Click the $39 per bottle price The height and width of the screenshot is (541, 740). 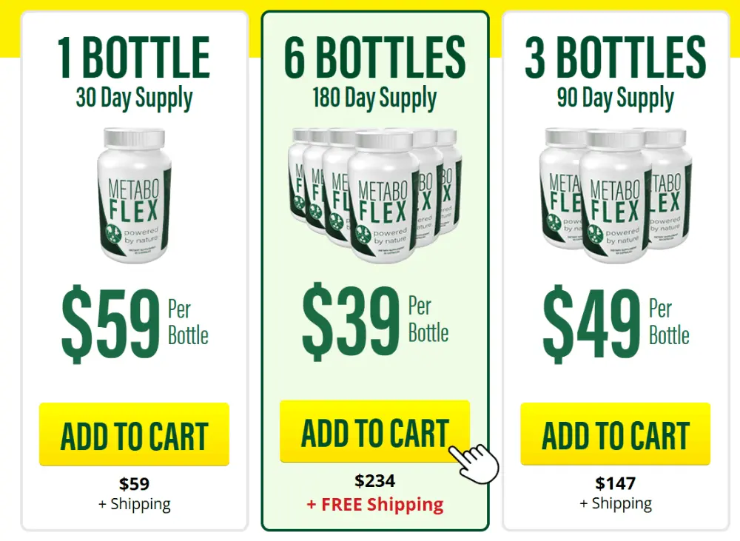pyautogui.click(x=375, y=322)
